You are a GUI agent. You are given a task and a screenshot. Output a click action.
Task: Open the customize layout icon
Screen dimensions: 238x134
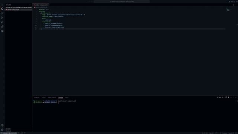pos(237,1)
